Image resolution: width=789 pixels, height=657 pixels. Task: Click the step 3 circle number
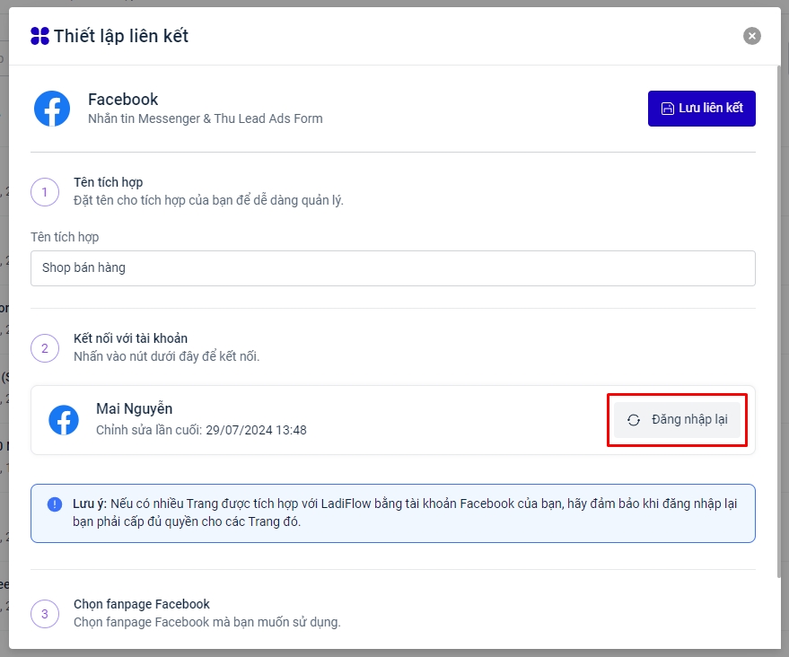(45, 614)
